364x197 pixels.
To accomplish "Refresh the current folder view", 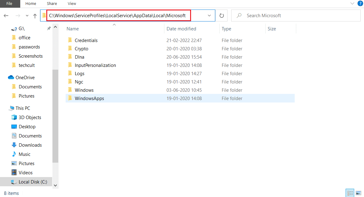I will point(222,16).
